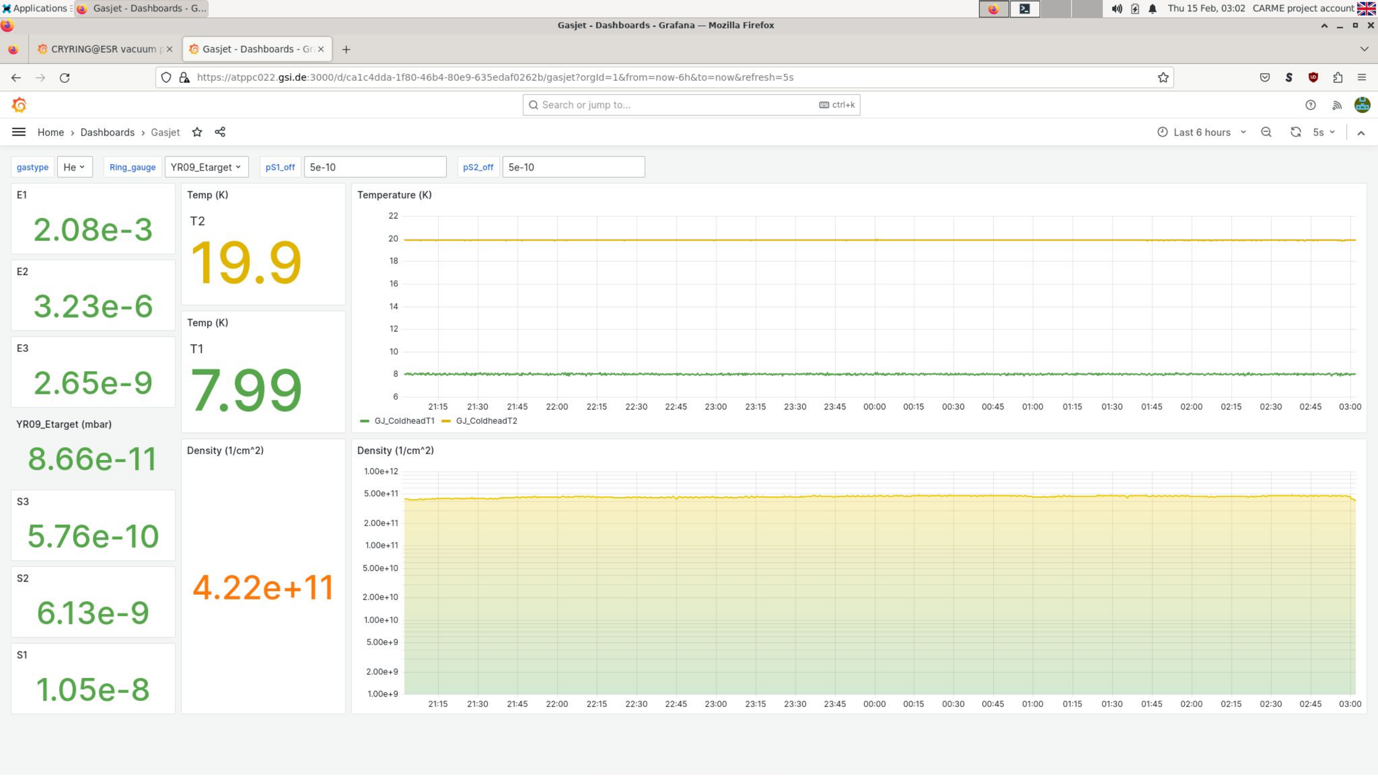The image size is (1378, 777).
Task: Expand the Last 6 hours picker
Action: coord(1201,132)
